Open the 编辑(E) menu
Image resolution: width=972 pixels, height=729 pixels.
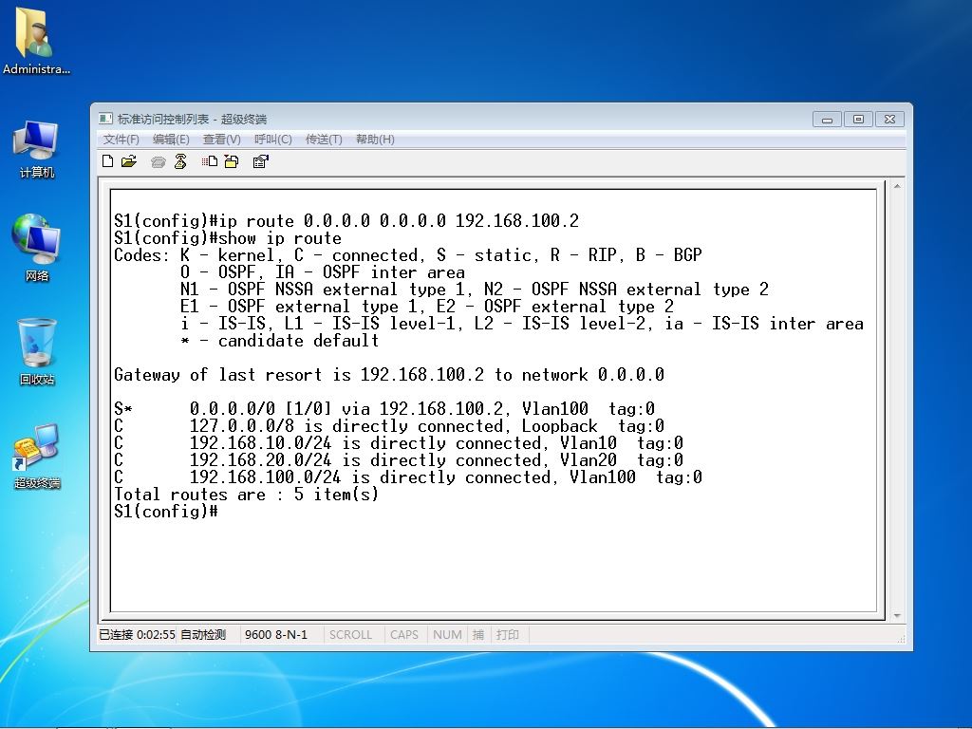pyautogui.click(x=171, y=140)
